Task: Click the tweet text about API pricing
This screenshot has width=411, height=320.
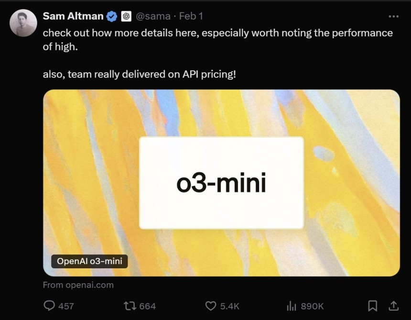Action: (140, 74)
